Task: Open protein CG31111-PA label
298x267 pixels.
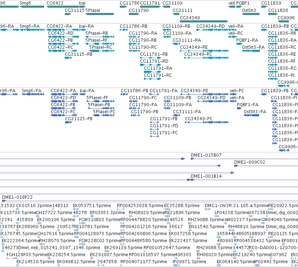Action: (187, 112)
